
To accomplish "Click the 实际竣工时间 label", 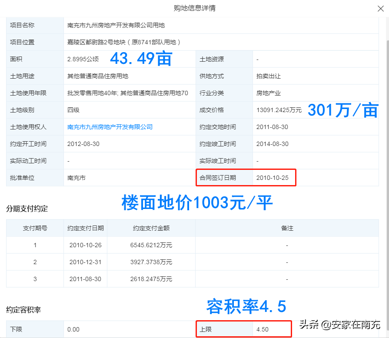I will (218, 161).
